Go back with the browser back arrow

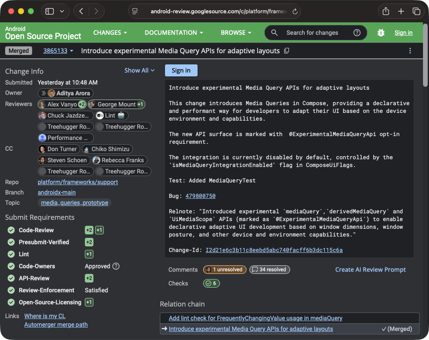tap(81, 11)
